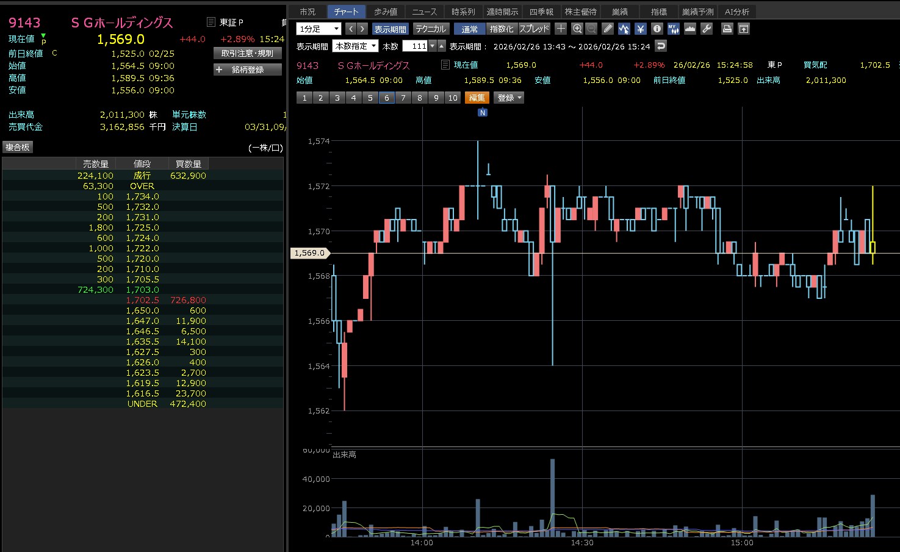Click the zoom in magnifier icon
The width and height of the screenshot is (900, 552).
click(x=577, y=29)
